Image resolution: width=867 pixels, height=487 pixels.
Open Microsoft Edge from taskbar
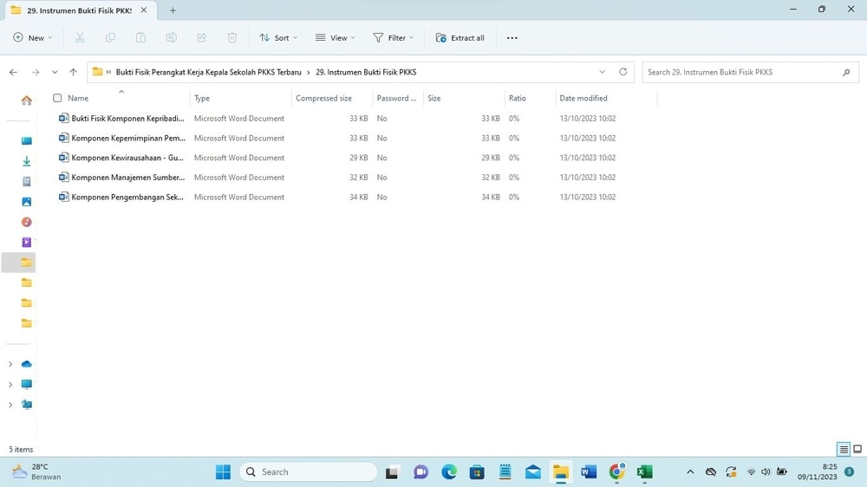click(x=448, y=471)
